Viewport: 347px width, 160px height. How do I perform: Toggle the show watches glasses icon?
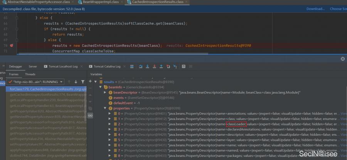[x=90, y=115]
